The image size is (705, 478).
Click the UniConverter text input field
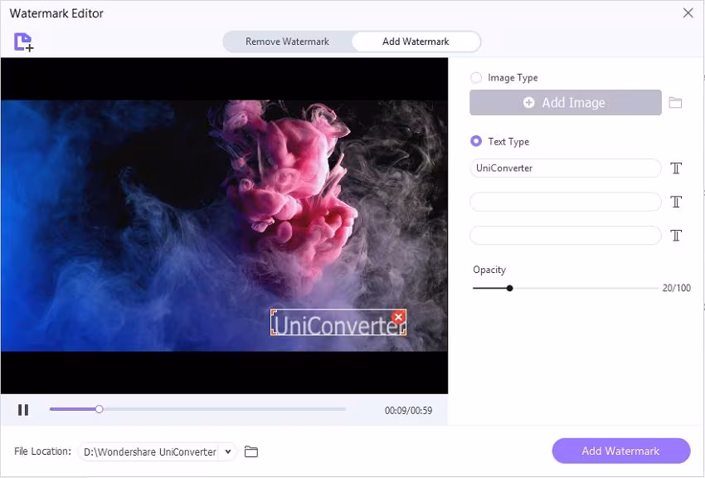[x=566, y=168]
